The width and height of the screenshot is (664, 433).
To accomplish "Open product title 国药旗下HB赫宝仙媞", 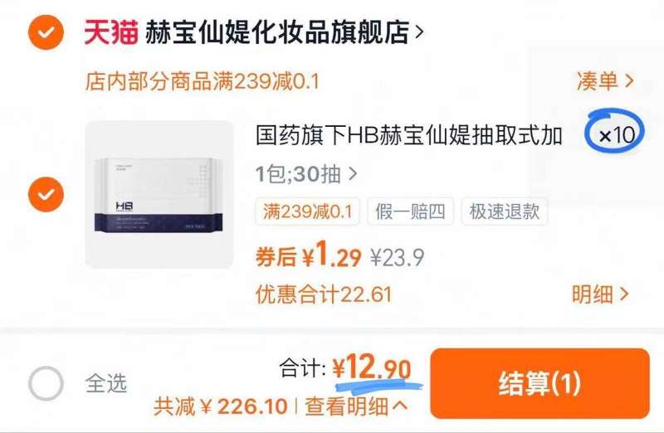I will pos(409,135).
